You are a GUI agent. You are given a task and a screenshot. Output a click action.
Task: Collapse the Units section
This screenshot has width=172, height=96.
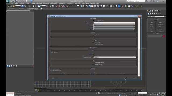pos(51,50)
